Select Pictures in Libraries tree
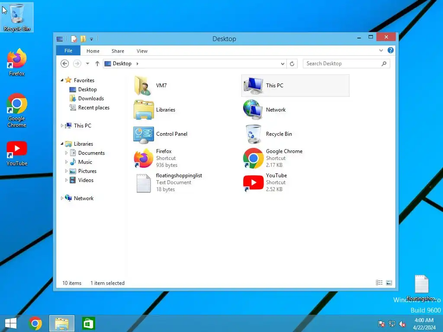This screenshot has width=443, height=332. pyautogui.click(x=83, y=171)
